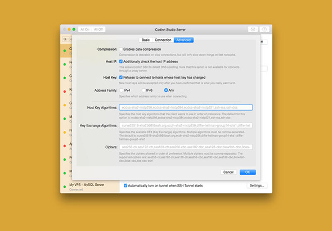Click the Address Family: label

pos(106,90)
